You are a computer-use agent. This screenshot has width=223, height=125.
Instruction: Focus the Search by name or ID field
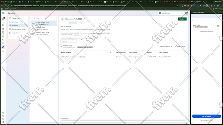44,19
